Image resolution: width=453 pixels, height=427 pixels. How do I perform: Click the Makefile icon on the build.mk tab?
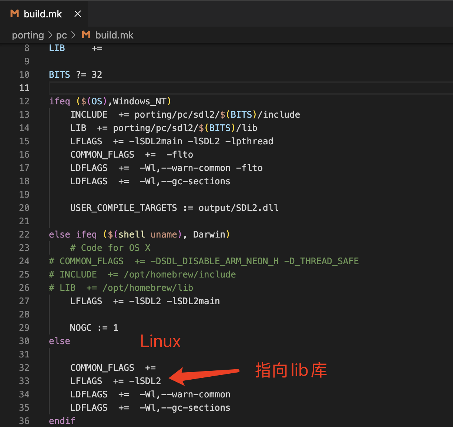click(x=14, y=14)
